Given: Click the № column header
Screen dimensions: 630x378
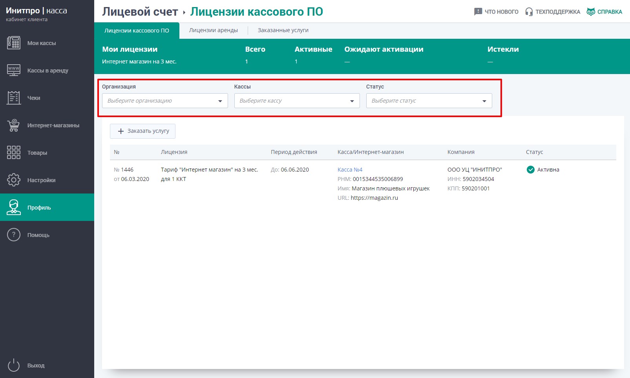Looking at the screenshot, I should tap(117, 152).
